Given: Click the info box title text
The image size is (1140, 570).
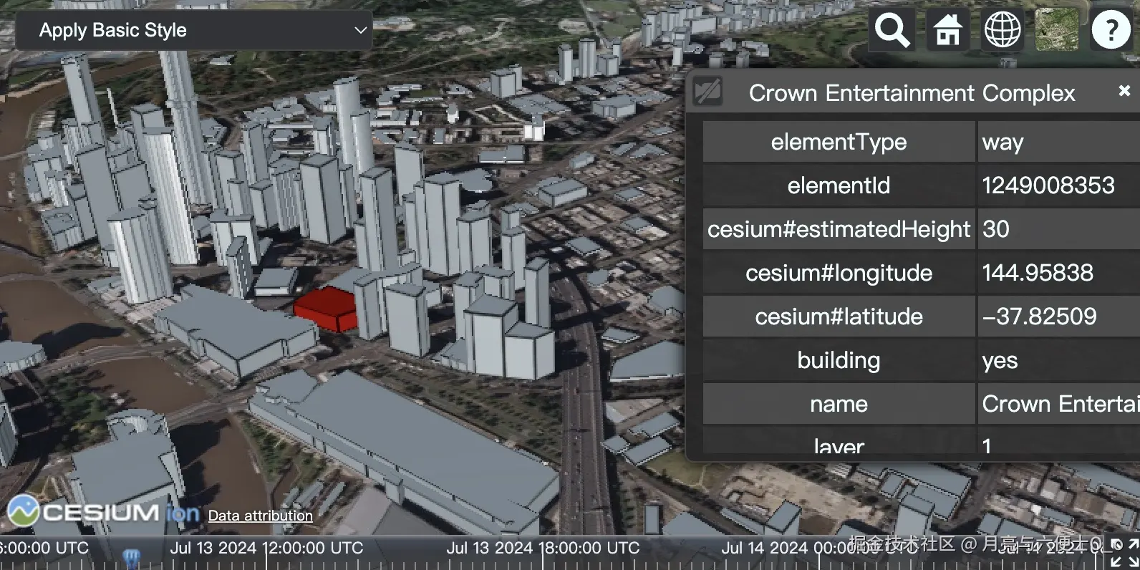Looking at the screenshot, I should click(912, 93).
